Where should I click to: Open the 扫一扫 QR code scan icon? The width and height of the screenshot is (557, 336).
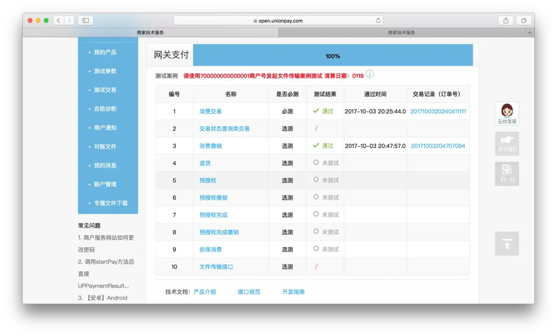click(x=506, y=174)
